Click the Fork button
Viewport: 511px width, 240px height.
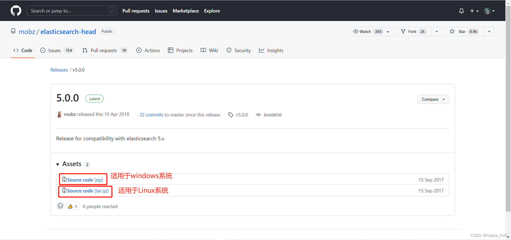pos(414,32)
